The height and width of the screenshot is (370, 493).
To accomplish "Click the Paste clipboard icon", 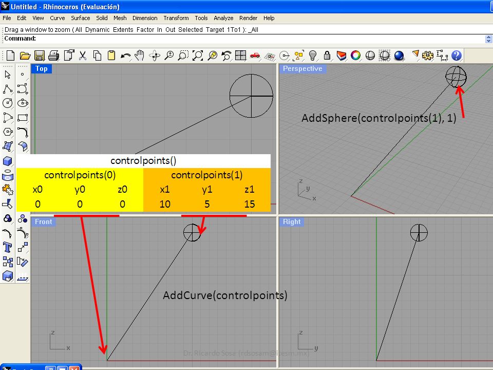I will coord(111,55).
